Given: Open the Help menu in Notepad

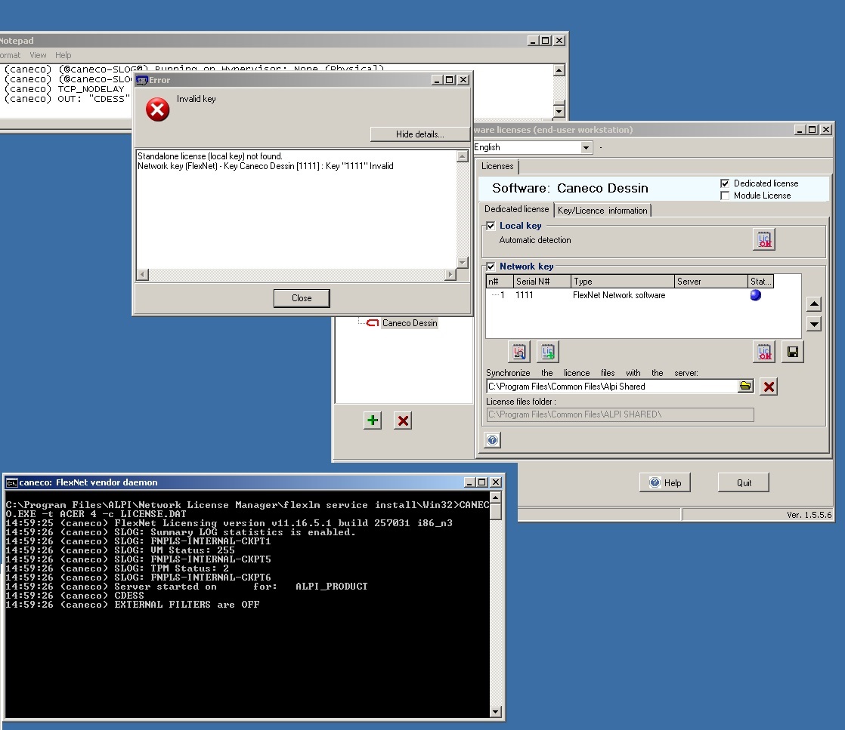Looking at the screenshot, I should point(63,55).
